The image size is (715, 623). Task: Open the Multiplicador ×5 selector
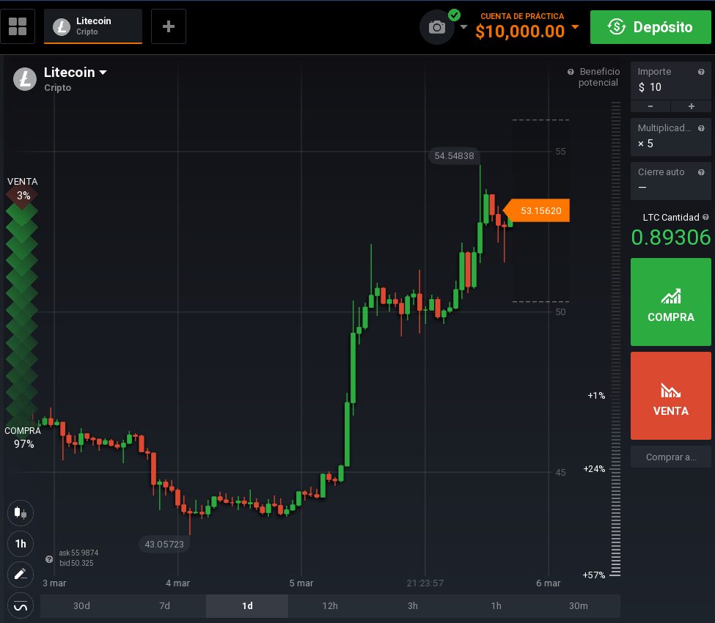[671, 137]
